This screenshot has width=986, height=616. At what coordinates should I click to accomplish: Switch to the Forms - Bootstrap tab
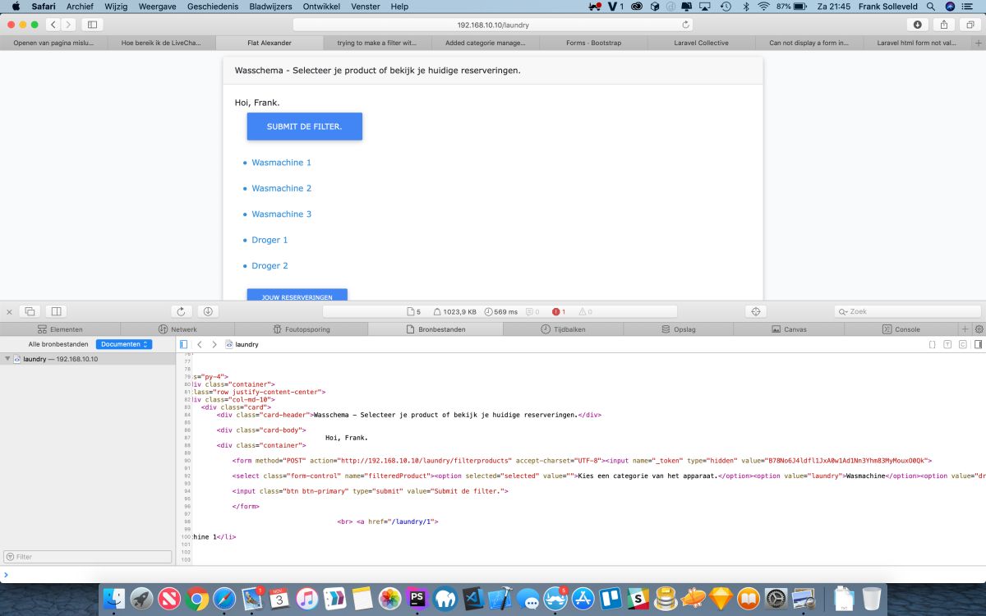click(x=593, y=43)
